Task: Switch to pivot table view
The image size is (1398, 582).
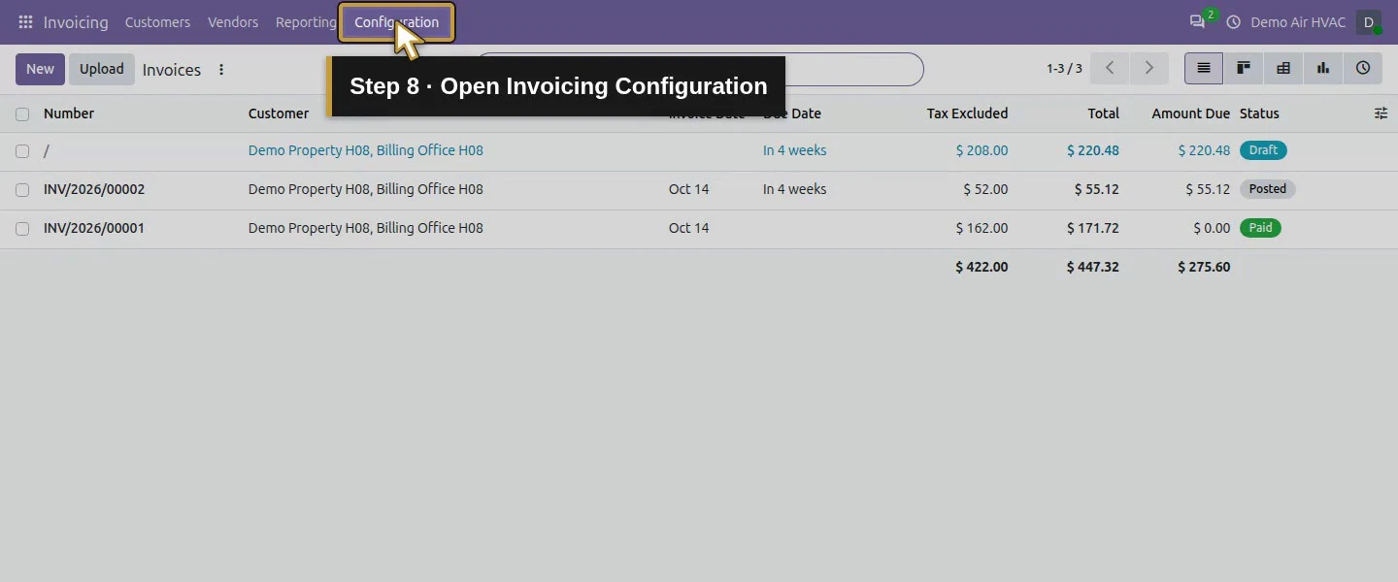Action: [x=1283, y=68]
